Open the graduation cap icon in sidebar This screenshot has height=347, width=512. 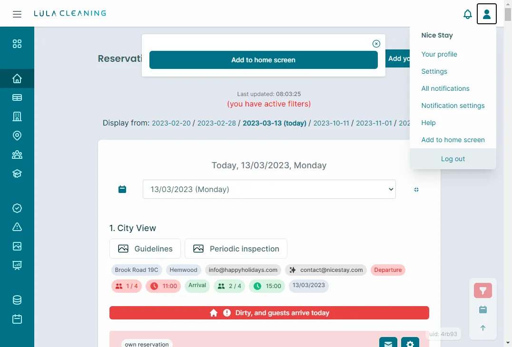pos(17,173)
